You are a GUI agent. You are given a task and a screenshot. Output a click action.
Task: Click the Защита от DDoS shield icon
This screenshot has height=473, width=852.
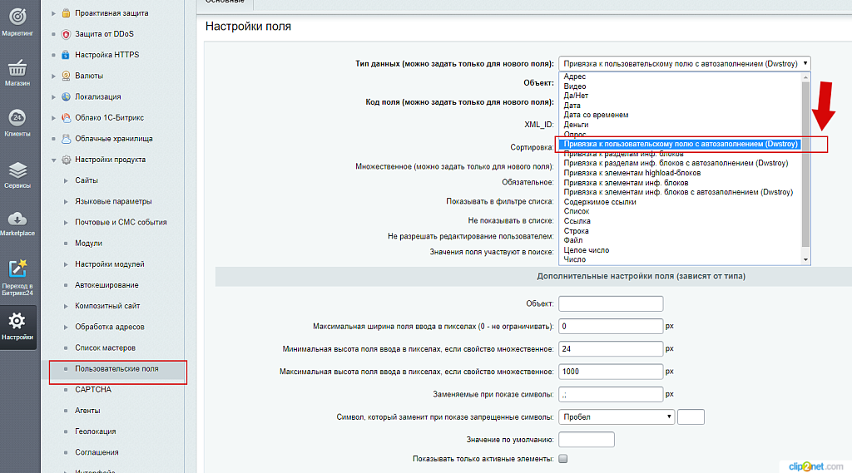pos(67,34)
